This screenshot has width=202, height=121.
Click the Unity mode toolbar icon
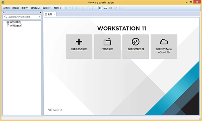116,8
